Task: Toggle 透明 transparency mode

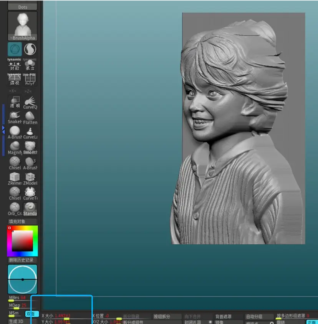Action: point(15,102)
